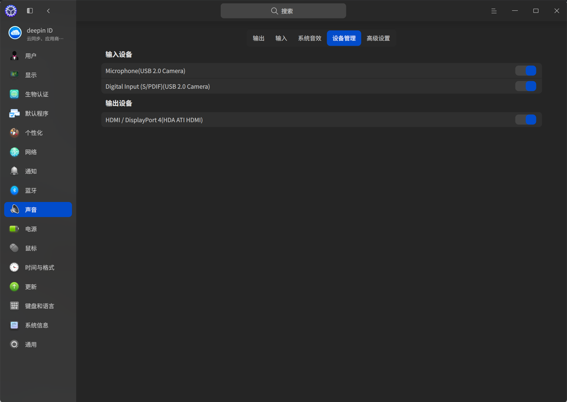The width and height of the screenshot is (567, 402).
Task: Open System Info (系统信息) icon
Action: pos(14,325)
